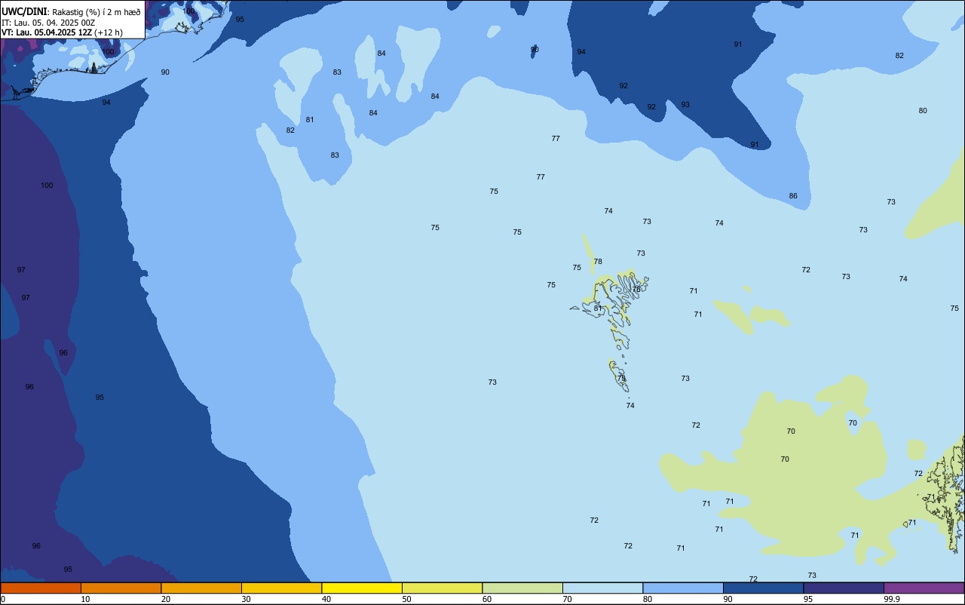This screenshot has height=605, width=965.
Task: Click the "(+12 h)" forecast offset text
Action: click(x=109, y=32)
